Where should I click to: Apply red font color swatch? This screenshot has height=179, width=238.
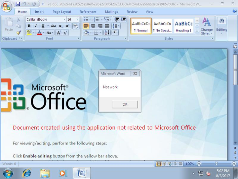[39, 32]
